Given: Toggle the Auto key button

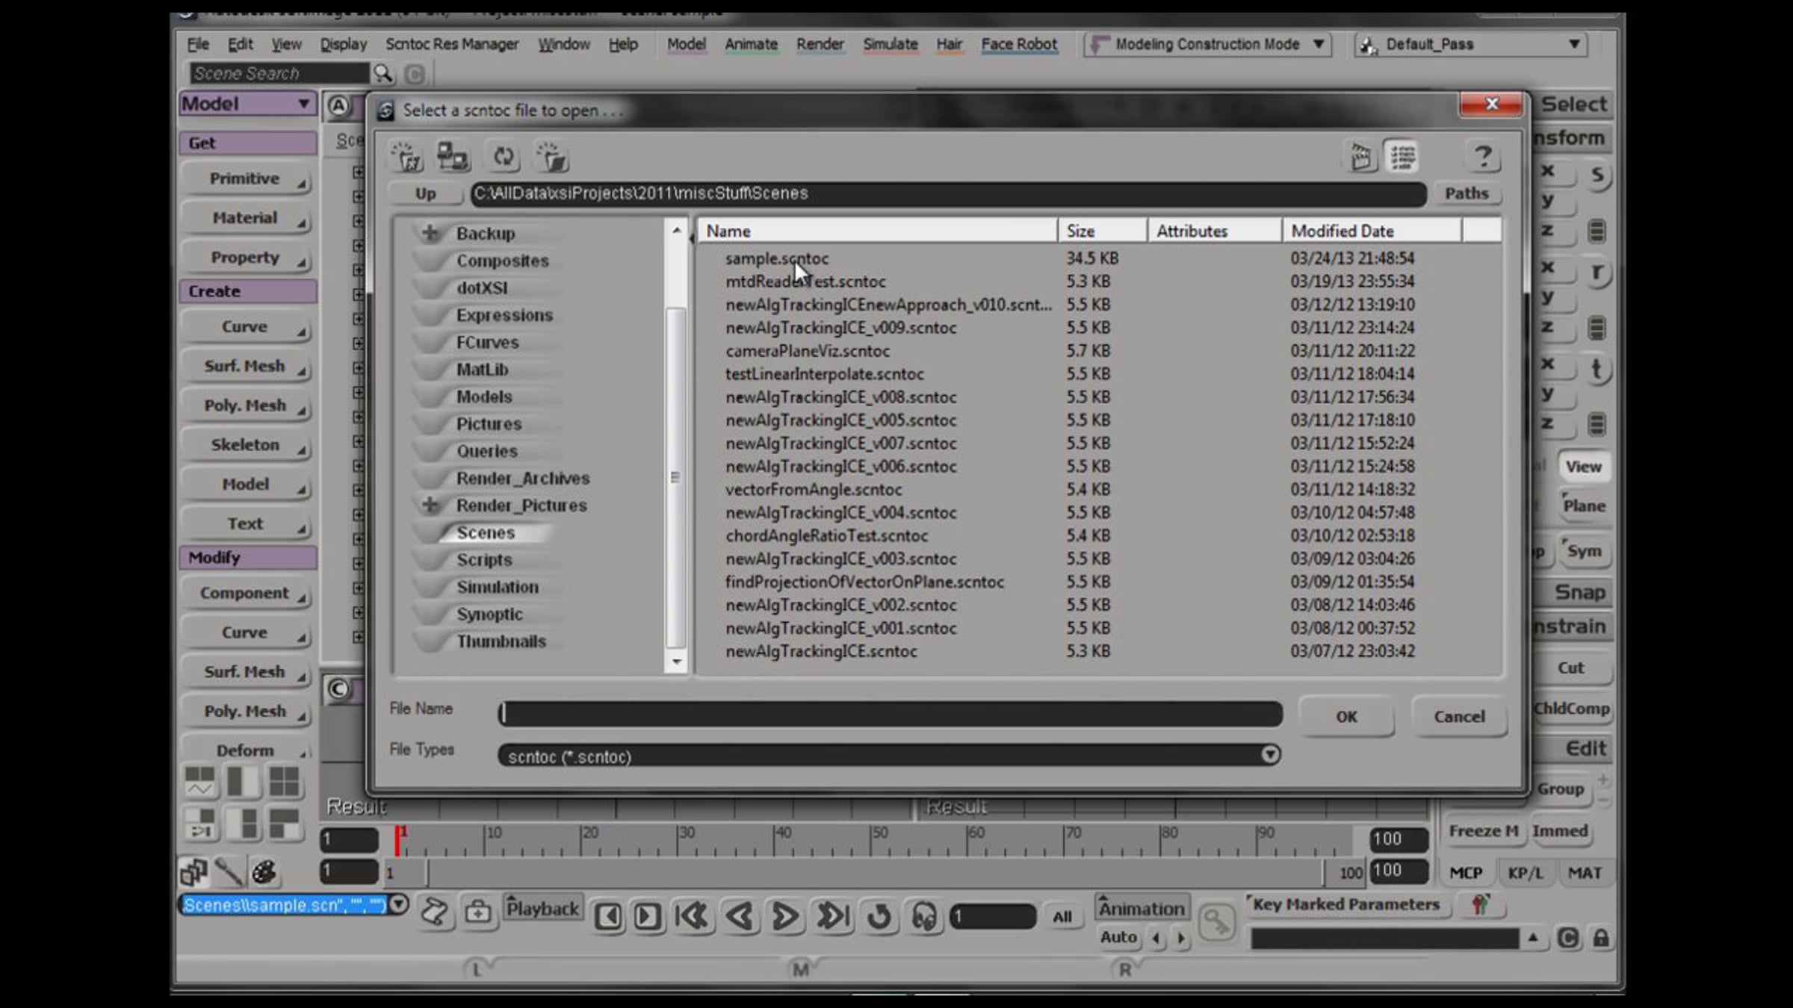Looking at the screenshot, I should click(x=1118, y=937).
